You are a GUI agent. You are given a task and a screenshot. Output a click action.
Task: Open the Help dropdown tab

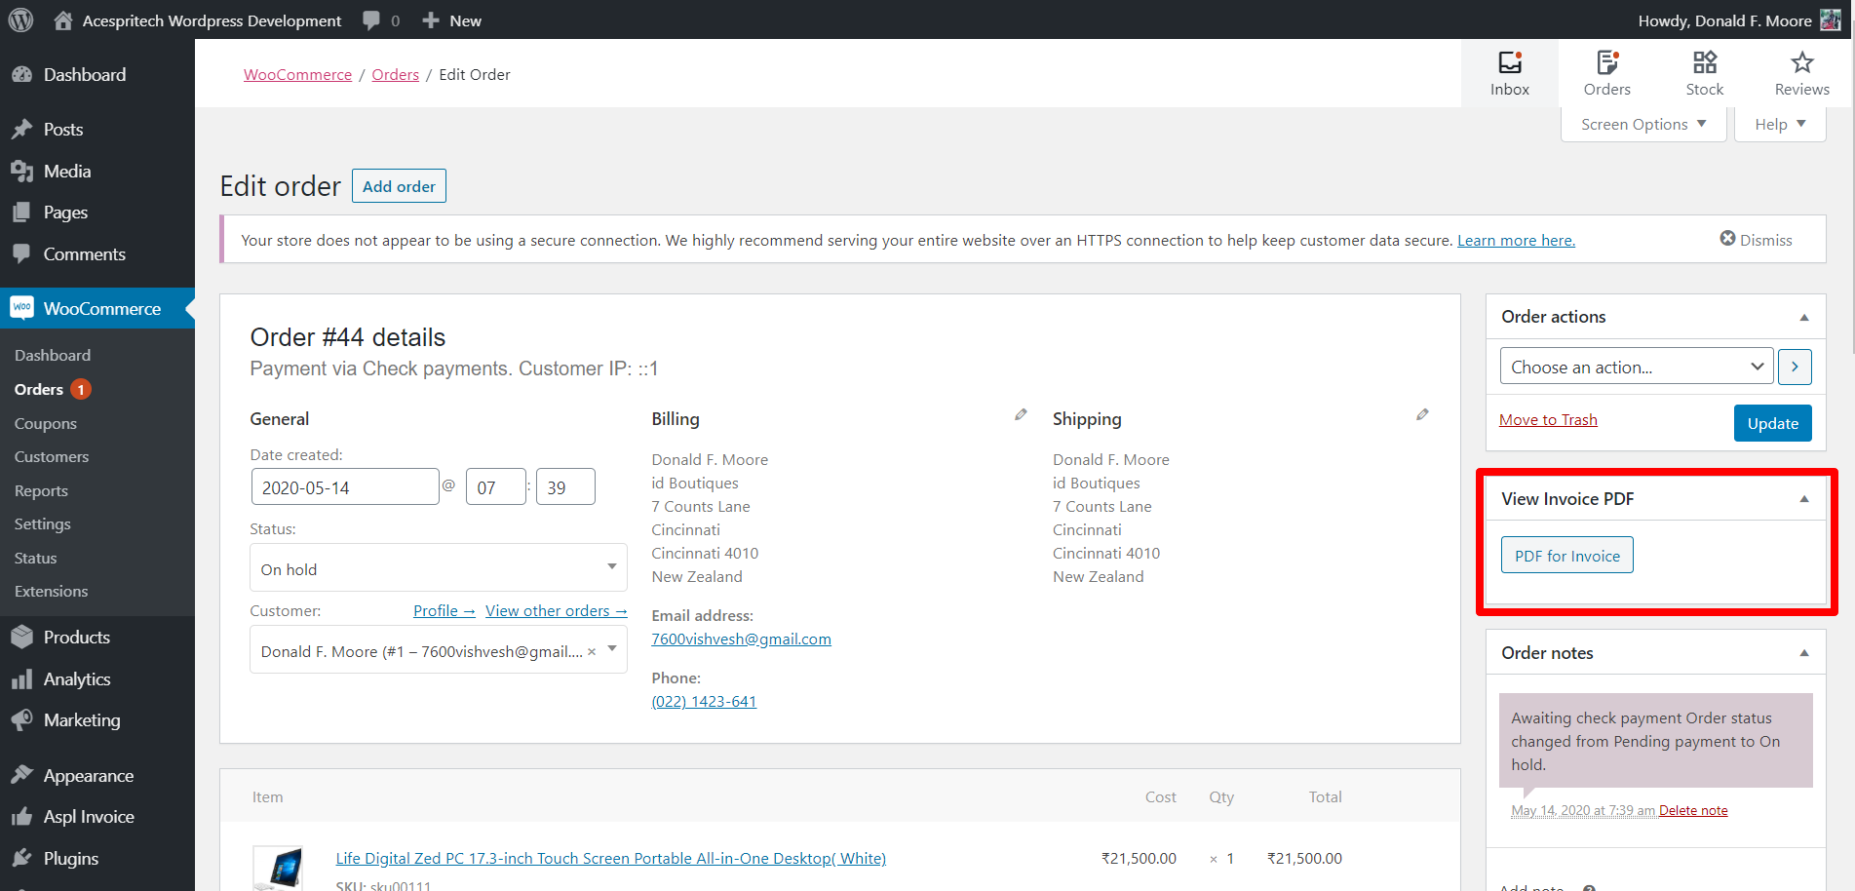[1780, 125]
